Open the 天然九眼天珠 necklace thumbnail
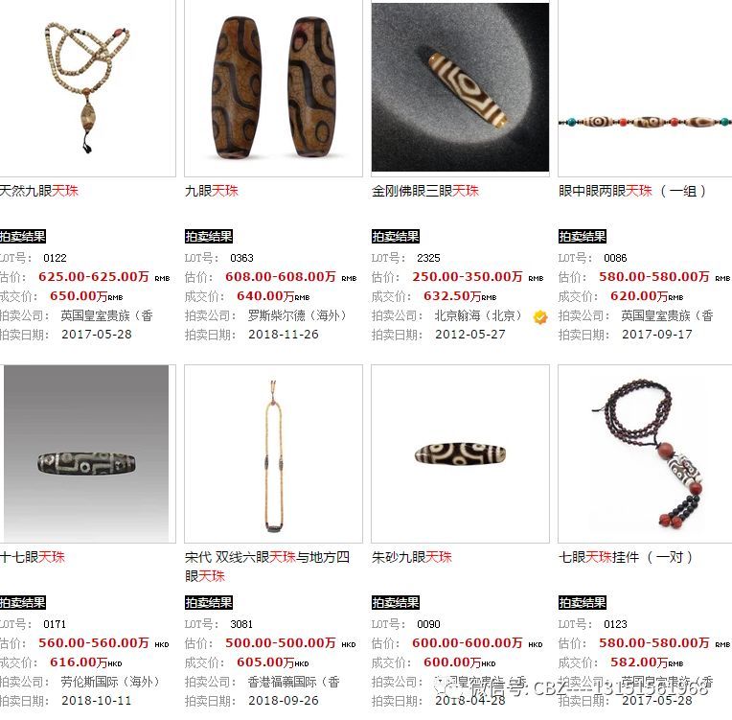Image resolution: width=732 pixels, height=720 pixels. point(87,88)
